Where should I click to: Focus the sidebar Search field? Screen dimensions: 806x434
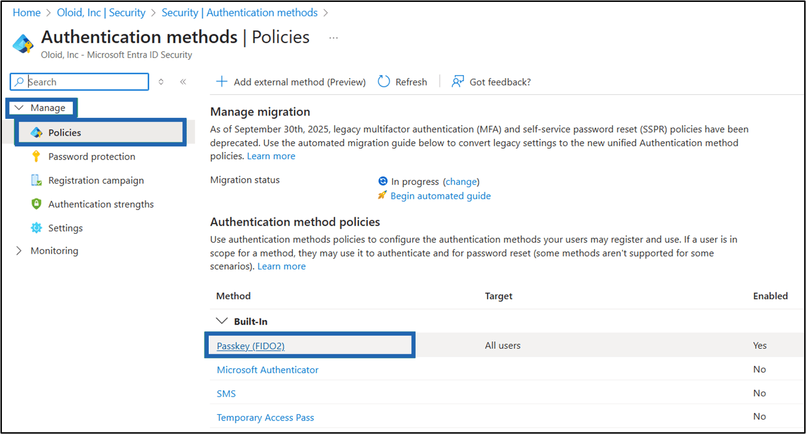(x=79, y=82)
